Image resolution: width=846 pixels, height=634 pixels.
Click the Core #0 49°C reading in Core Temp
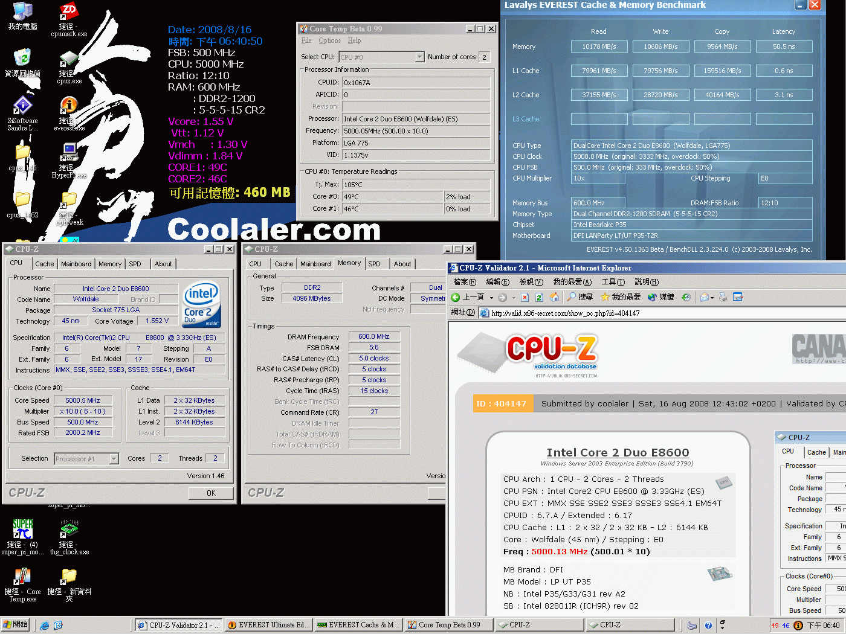click(x=393, y=197)
